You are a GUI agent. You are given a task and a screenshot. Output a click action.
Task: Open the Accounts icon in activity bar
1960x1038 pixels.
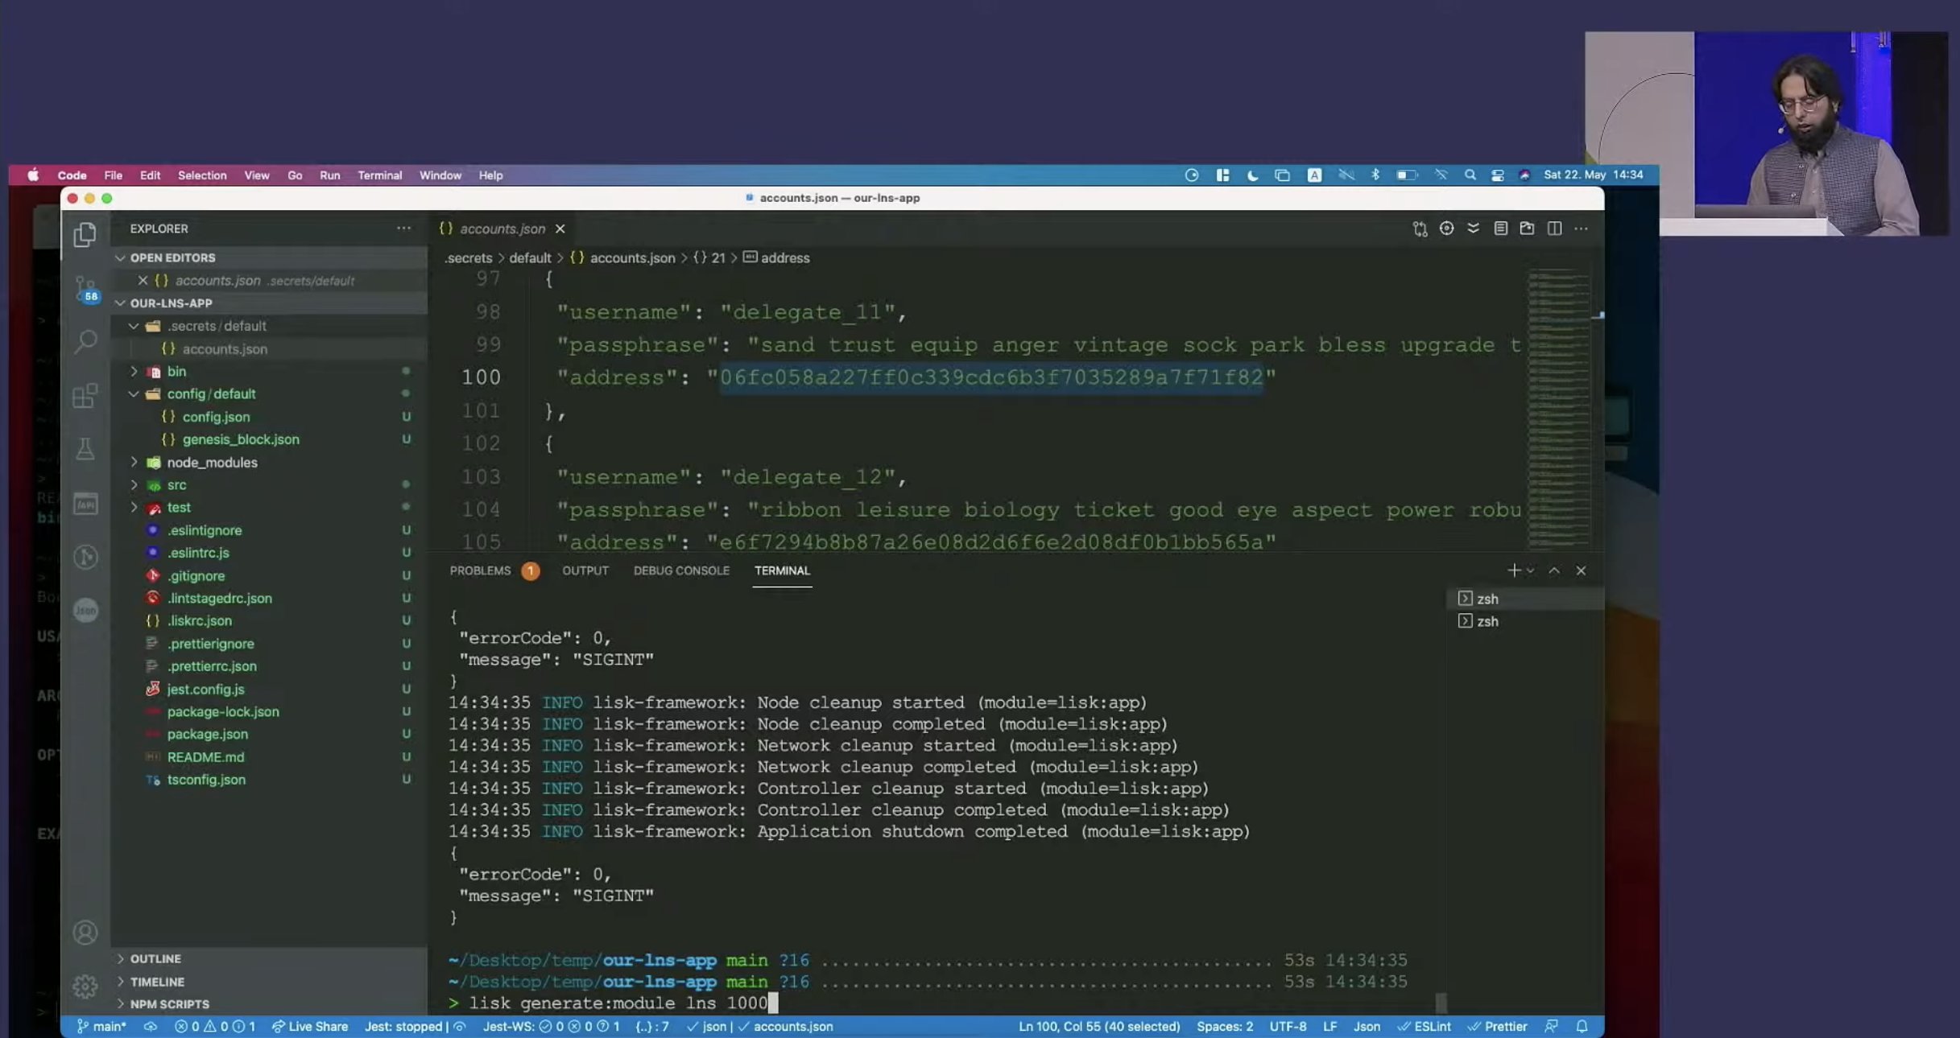coord(85,933)
